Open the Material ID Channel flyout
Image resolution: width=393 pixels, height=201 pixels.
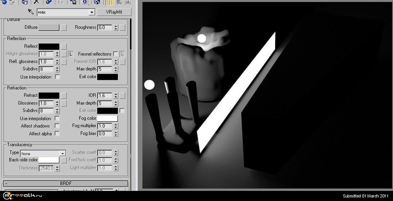(85, 2)
